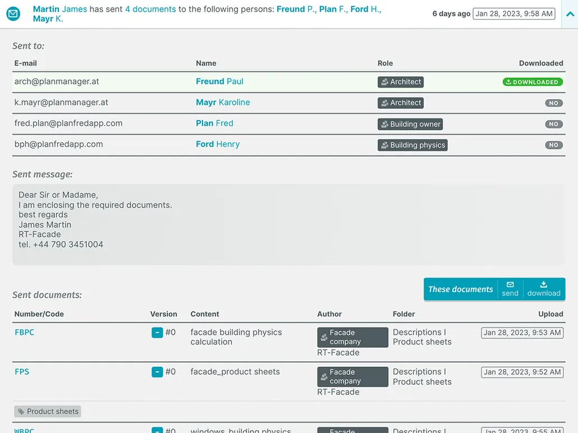Click the Building physics role badge

coord(412,145)
